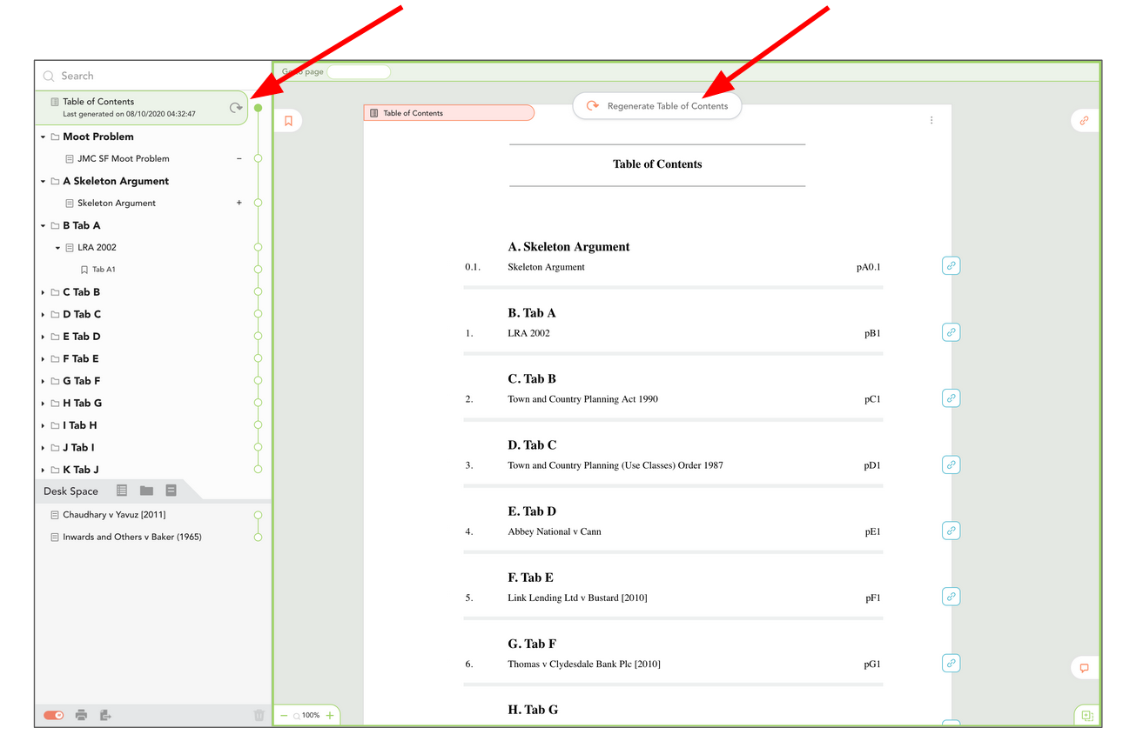Select Skeleton Argument document in sidebar tree
The width and height of the screenshot is (1123, 748).
point(117,203)
